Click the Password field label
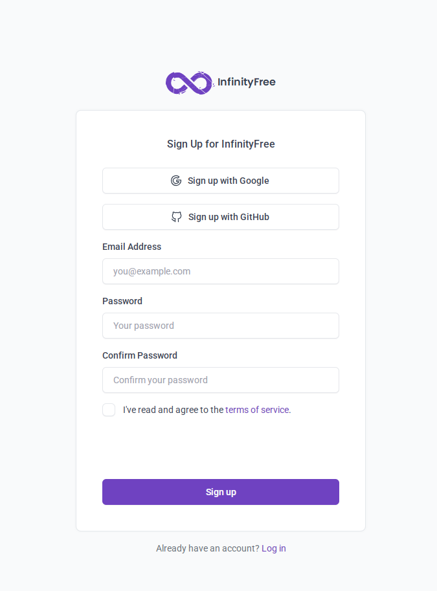 (x=122, y=301)
